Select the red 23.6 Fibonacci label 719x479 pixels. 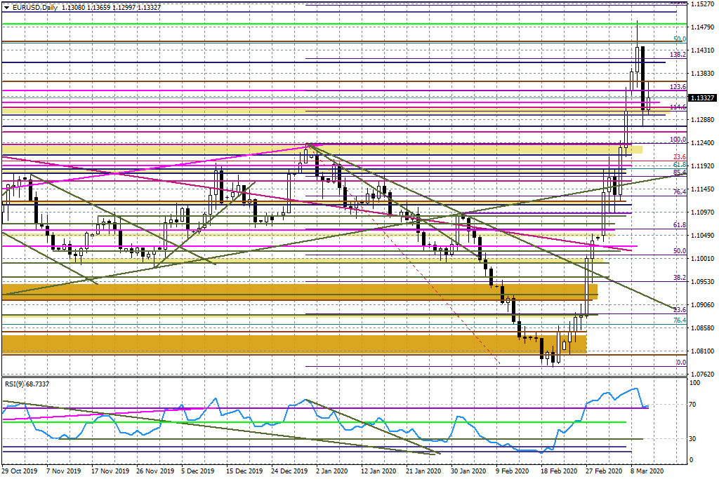pyautogui.click(x=680, y=156)
